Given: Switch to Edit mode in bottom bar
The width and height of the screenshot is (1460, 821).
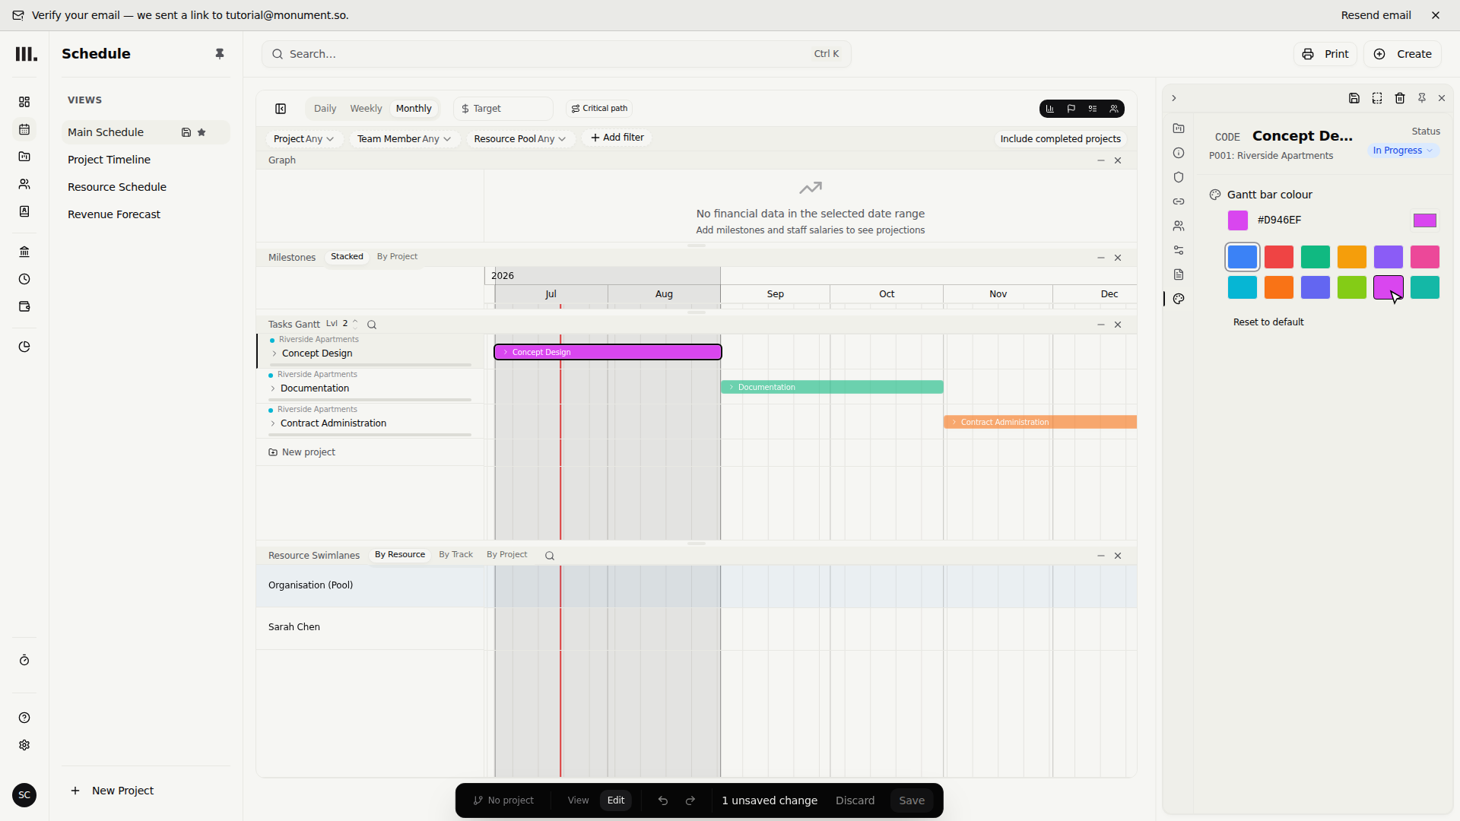Looking at the screenshot, I should click(x=616, y=800).
